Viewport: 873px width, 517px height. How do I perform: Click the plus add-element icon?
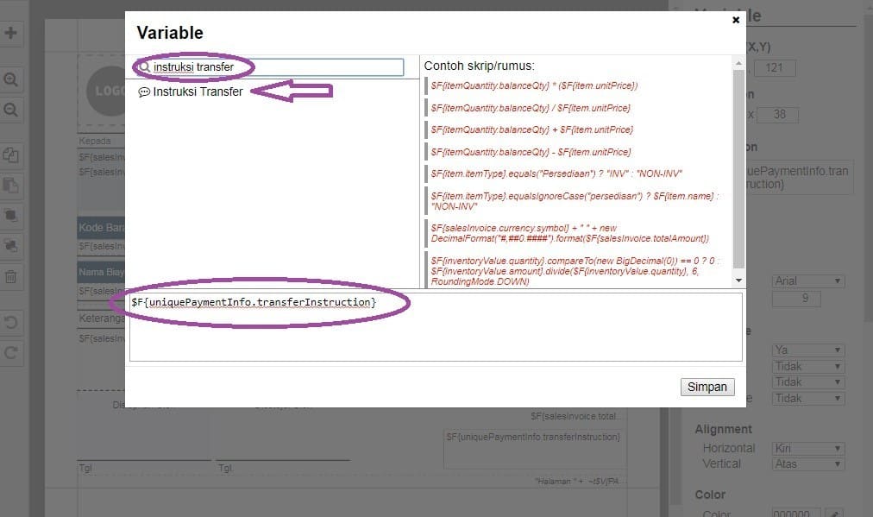11,34
